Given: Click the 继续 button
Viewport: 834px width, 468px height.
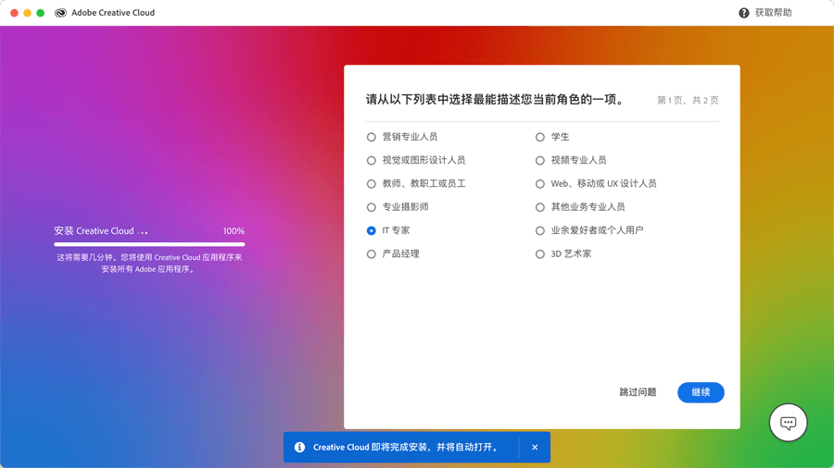Looking at the screenshot, I should pyautogui.click(x=701, y=392).
